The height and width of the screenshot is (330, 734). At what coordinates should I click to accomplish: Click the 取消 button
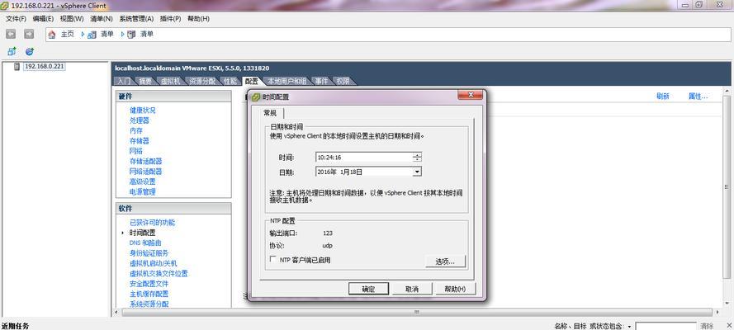point(412,289)
